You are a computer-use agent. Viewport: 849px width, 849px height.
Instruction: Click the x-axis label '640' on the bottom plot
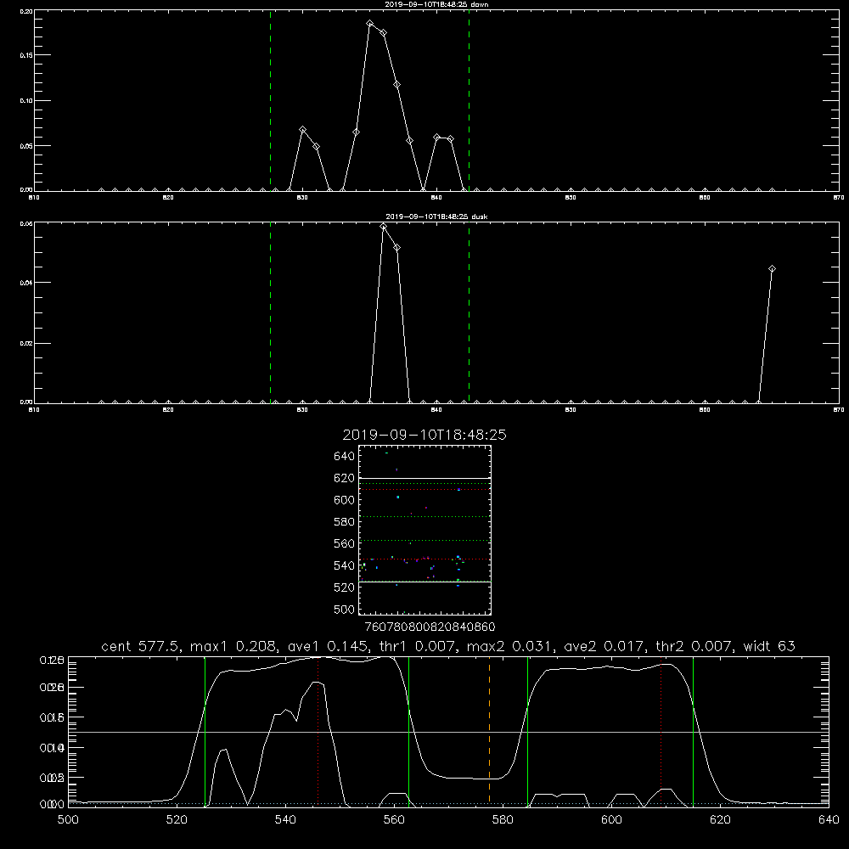click(x=829, y=820)
